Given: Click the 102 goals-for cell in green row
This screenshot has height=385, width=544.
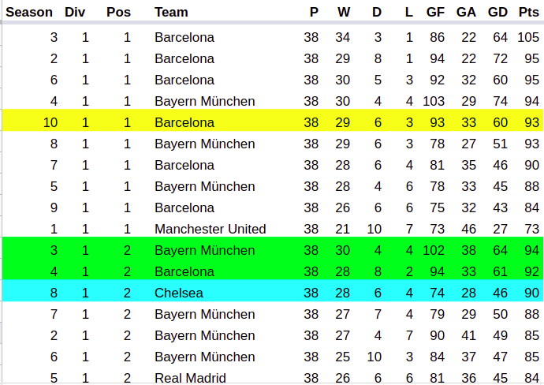Looking at the screenshot, I should pyautogui.click(x=434, y=250).
